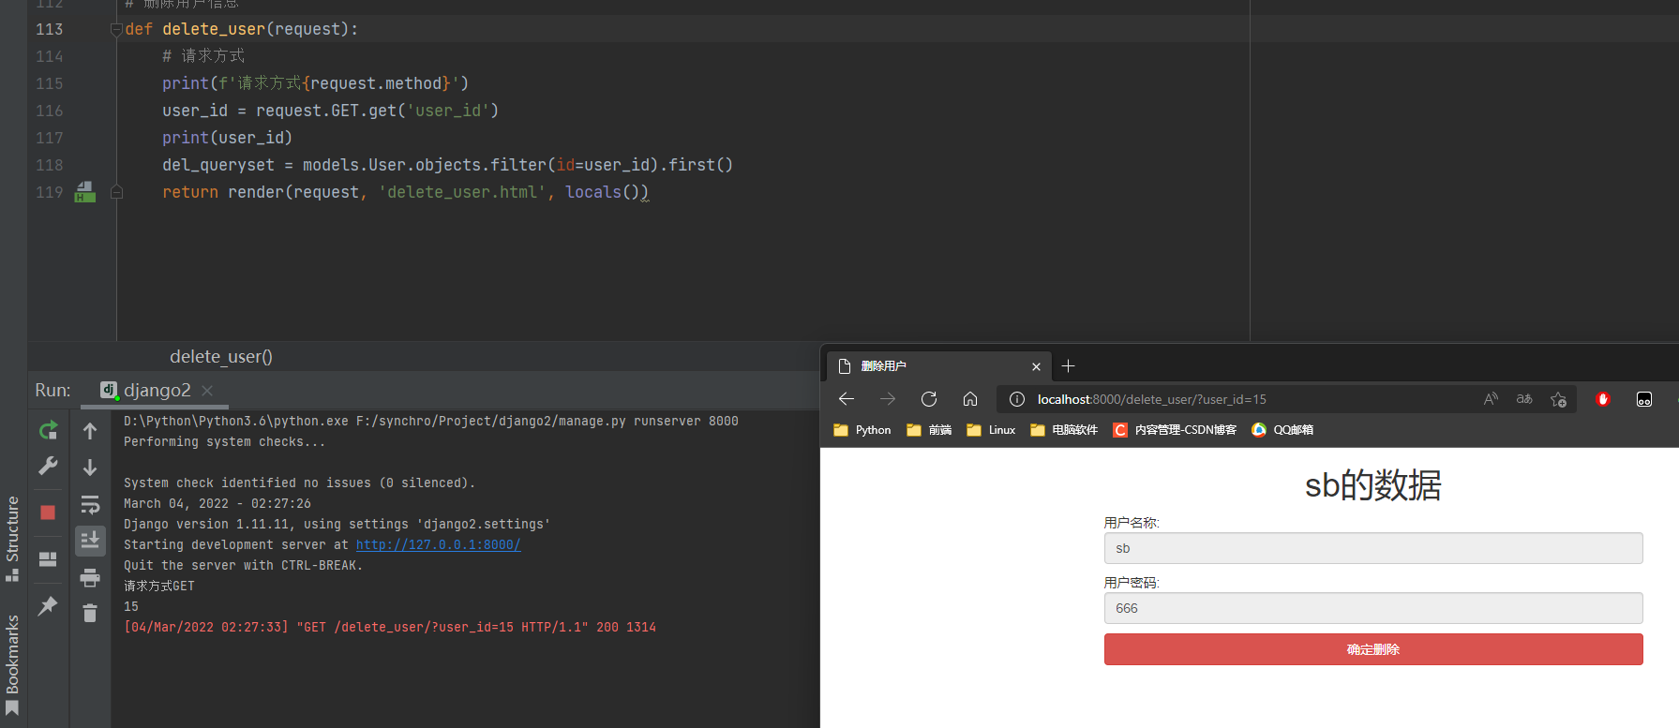This screenshot has height=728, width=1679.
Task: Add this page to favorites
Action: [x=1558, y=399]
